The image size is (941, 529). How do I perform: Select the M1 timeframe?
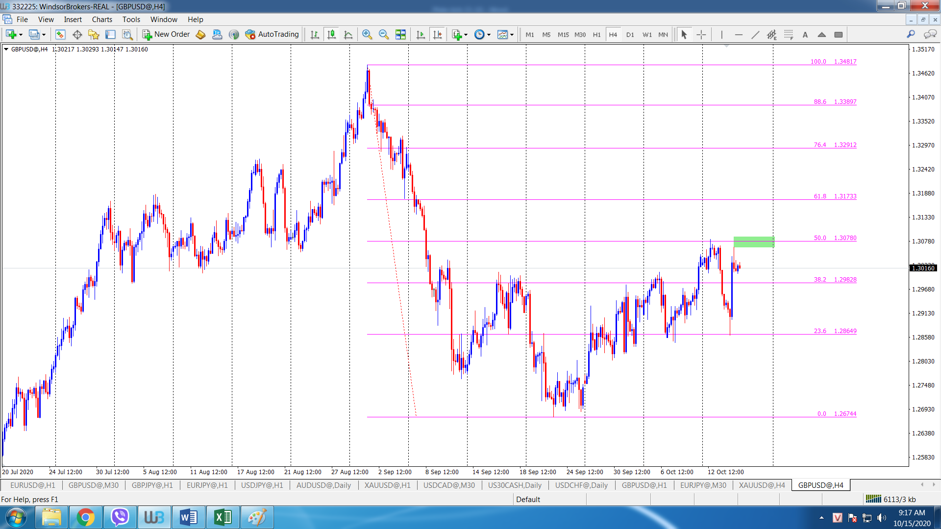530,35
